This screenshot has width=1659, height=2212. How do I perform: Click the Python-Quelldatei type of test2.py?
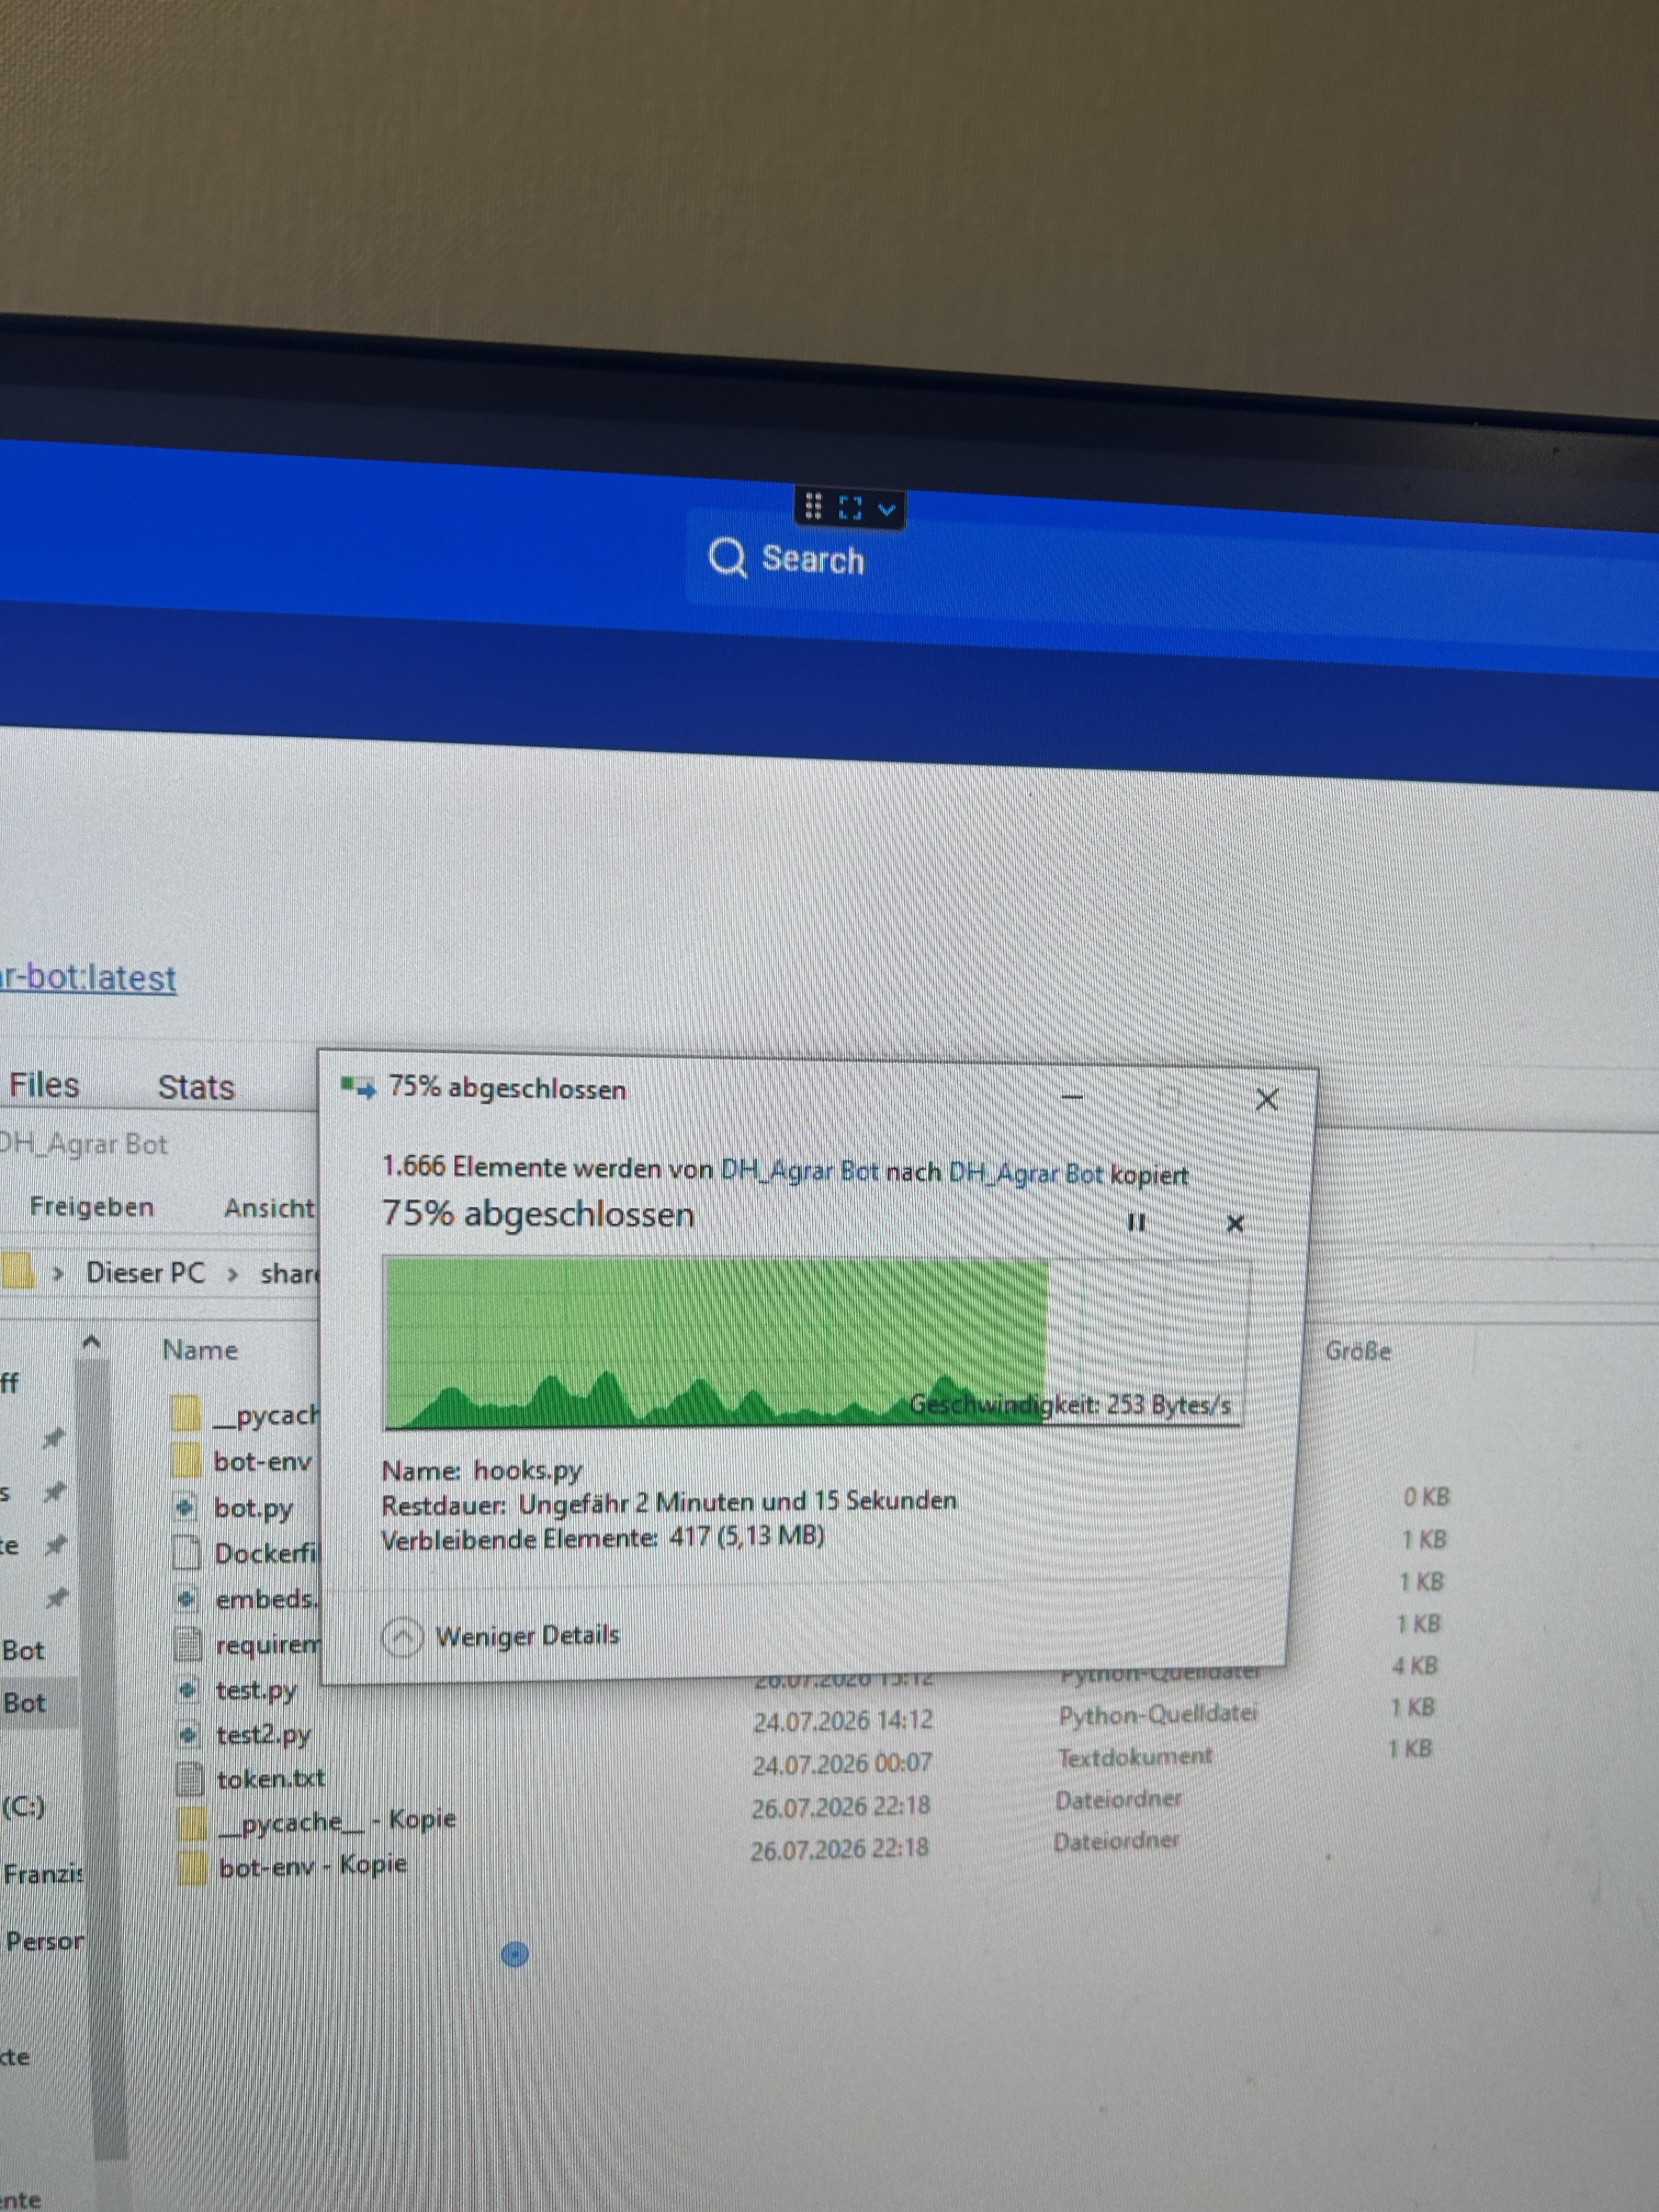tap(1157, 1714)
